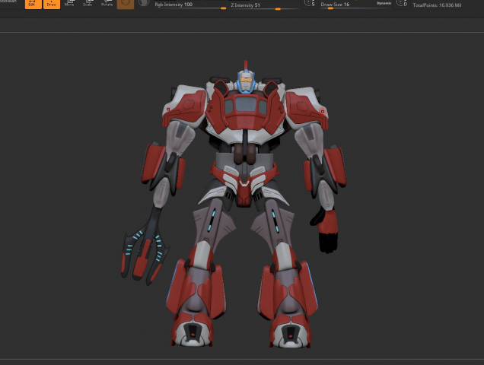Click the Boolean label at top left
Image resolution: width=484 pixels, height=365 pixels.
[x=8, y=2]
